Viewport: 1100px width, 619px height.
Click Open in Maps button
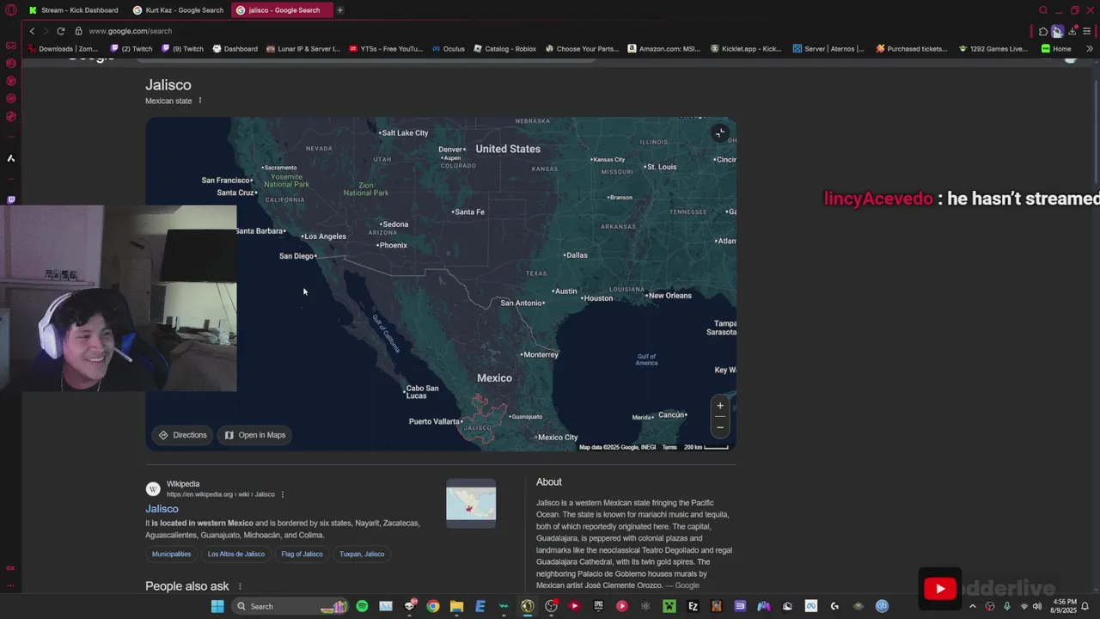click(x=254, y=435)
